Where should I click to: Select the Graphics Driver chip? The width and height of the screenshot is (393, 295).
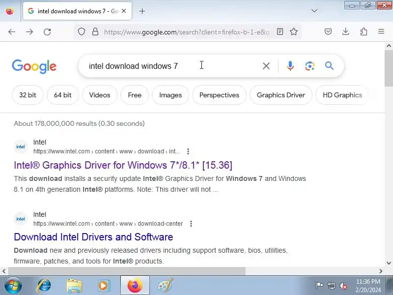click(281, 95)
